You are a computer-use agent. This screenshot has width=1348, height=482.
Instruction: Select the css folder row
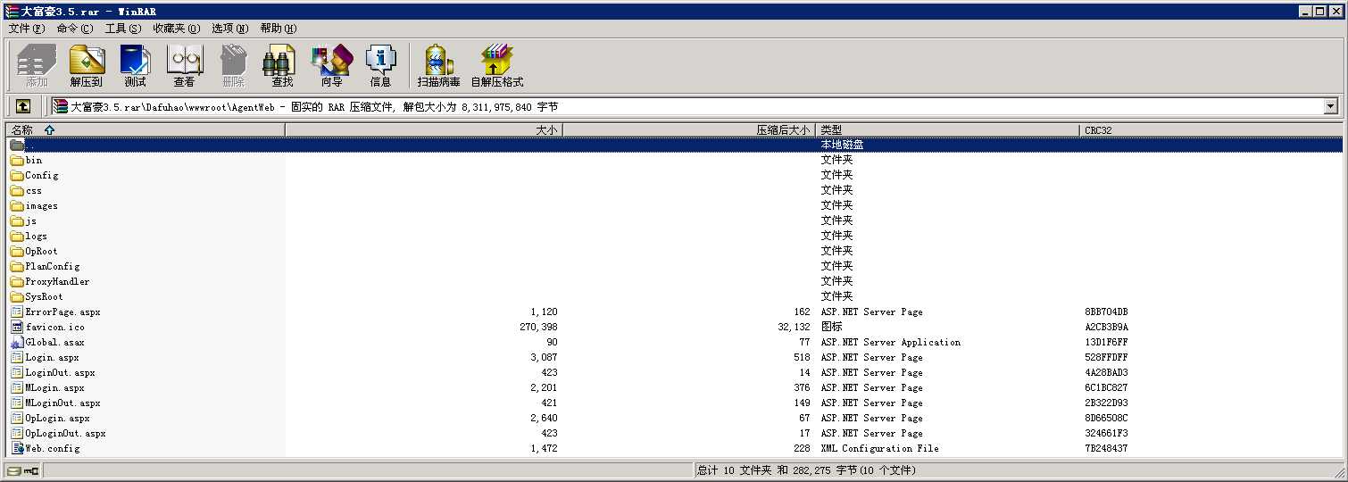pyautogui.click(x=674, y=191)
